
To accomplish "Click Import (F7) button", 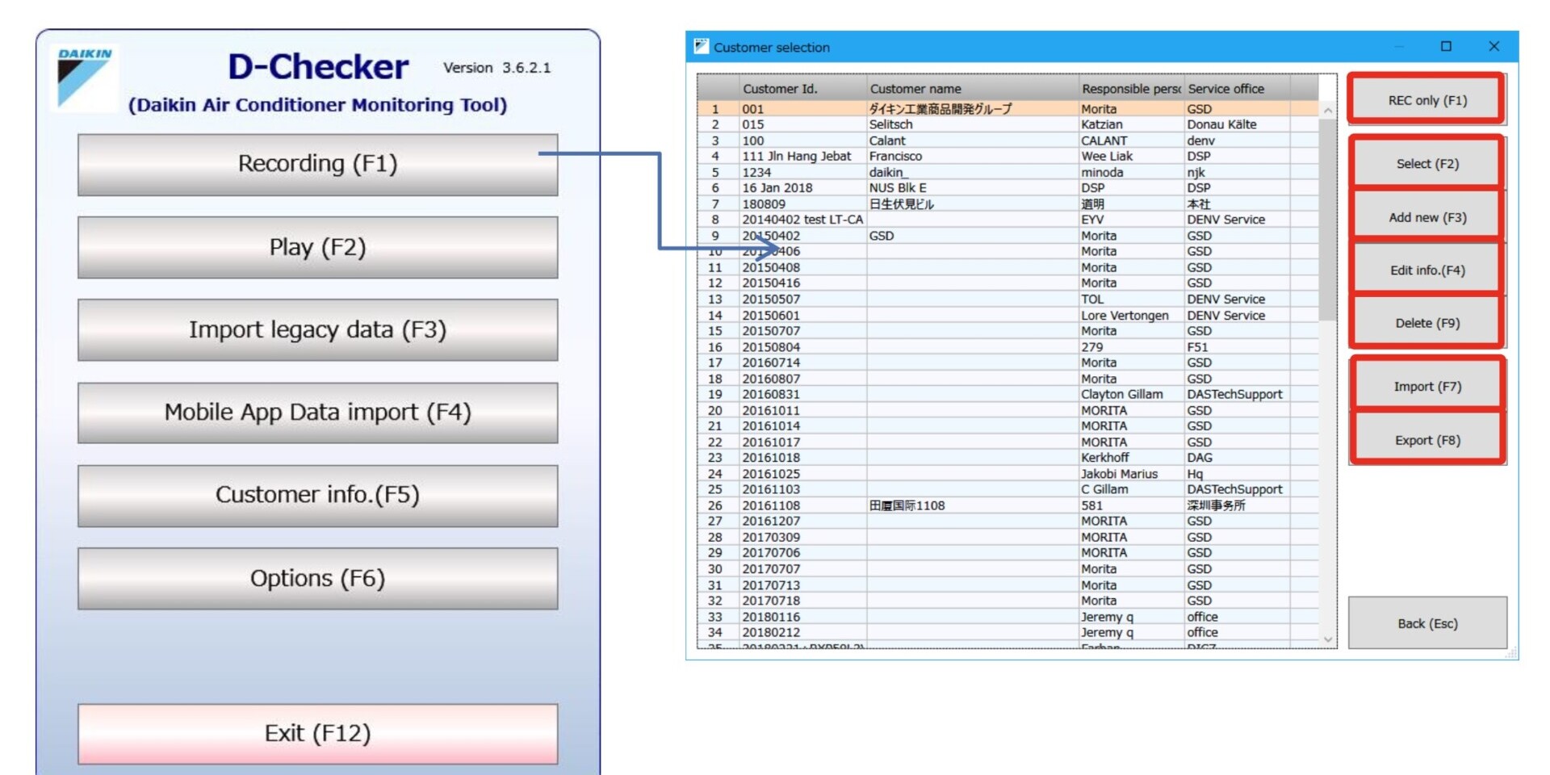I will (1426, 387).
